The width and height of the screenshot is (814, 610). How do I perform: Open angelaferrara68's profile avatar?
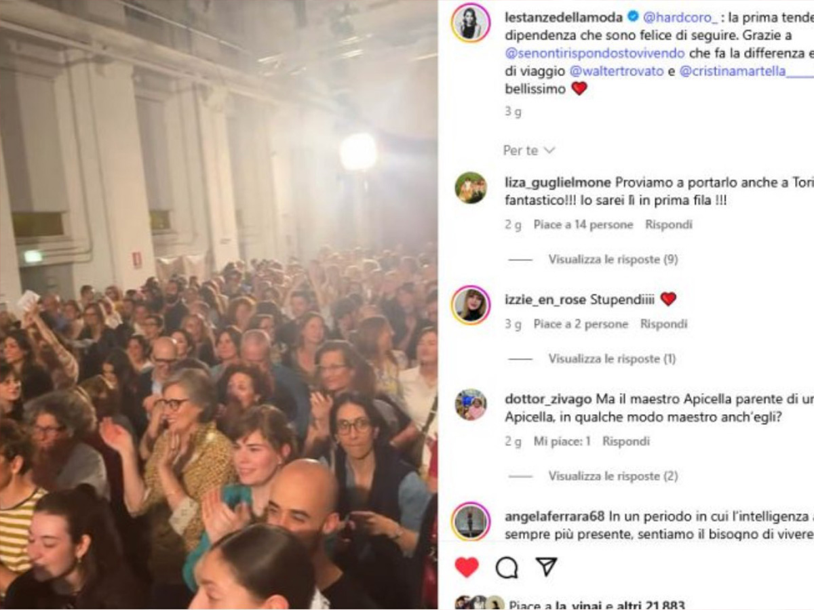[x=470, y=521]
